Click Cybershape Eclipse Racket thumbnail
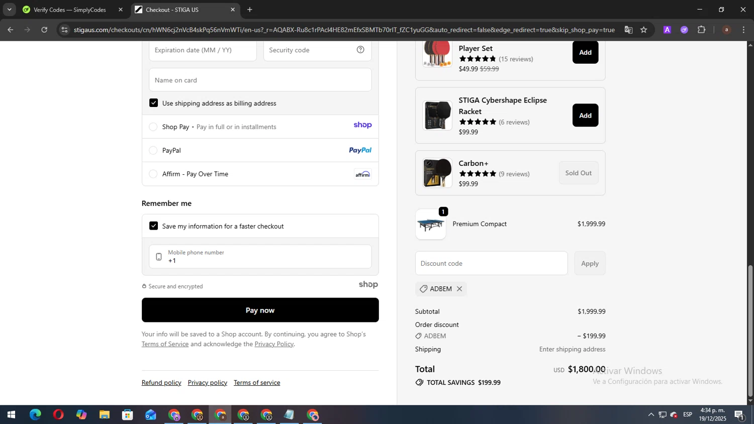The width and height of the screenshot is (754, 424). coord(437,116)
